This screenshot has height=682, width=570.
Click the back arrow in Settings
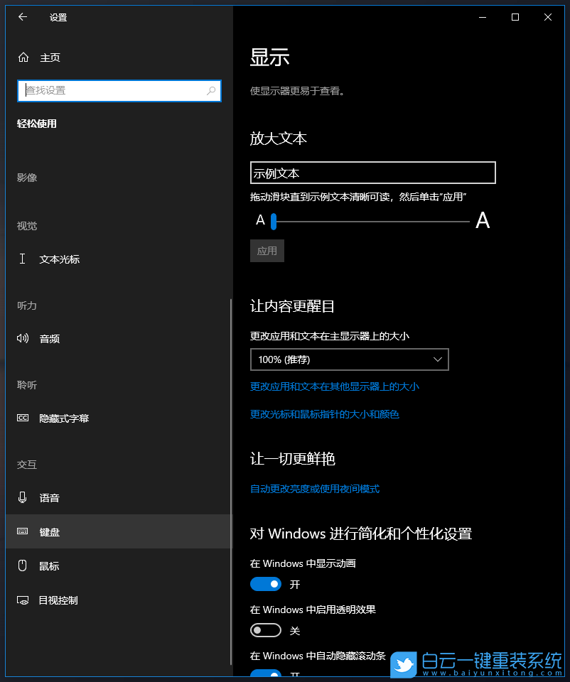tap(22, 17)
